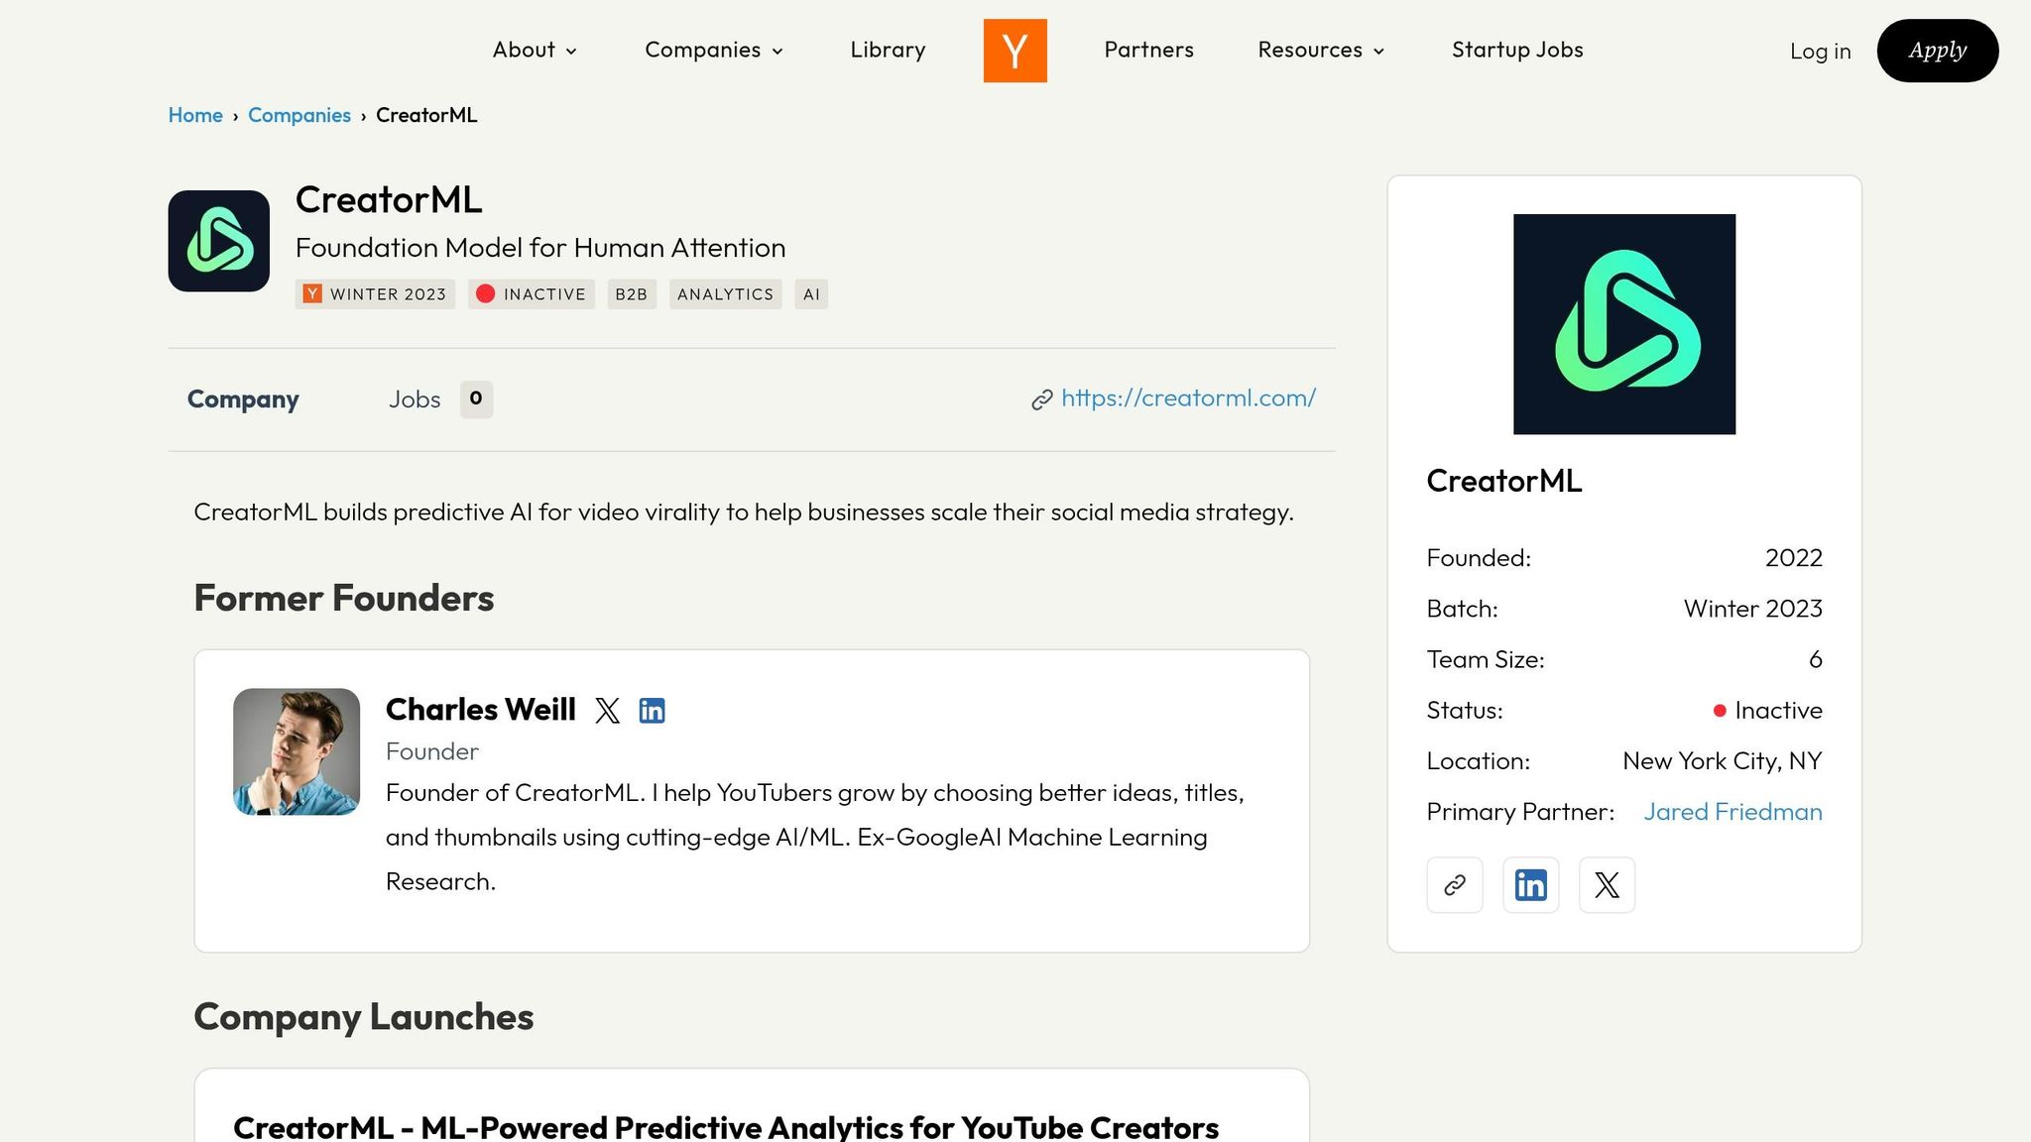The image size is (2031, 1142).
Task: Click the Primary Partner label
Action: (1520, 812)
